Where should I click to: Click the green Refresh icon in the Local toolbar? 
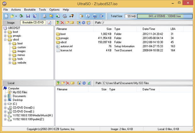pos(89,83)
